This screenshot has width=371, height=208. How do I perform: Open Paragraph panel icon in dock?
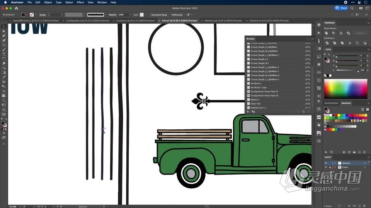pos(319,102)
